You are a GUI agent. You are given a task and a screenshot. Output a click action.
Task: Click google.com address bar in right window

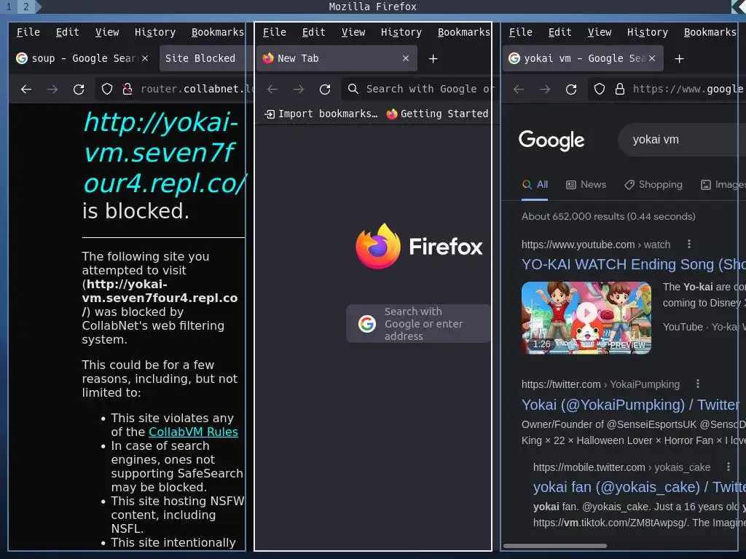663,89
